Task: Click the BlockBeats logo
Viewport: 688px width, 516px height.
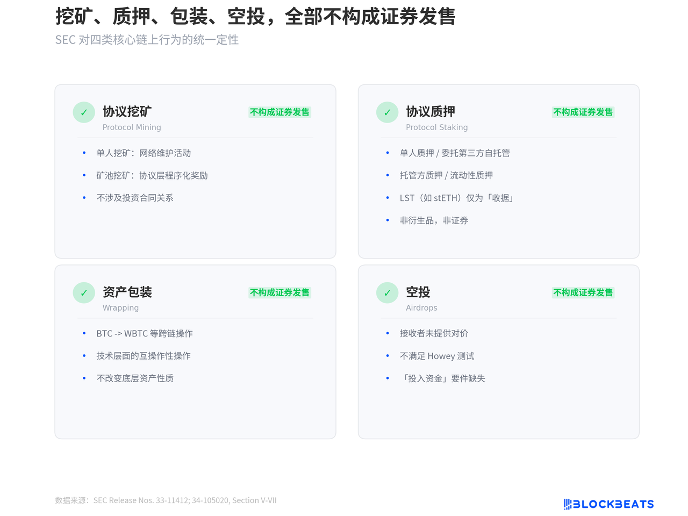Action: (608, 504)
